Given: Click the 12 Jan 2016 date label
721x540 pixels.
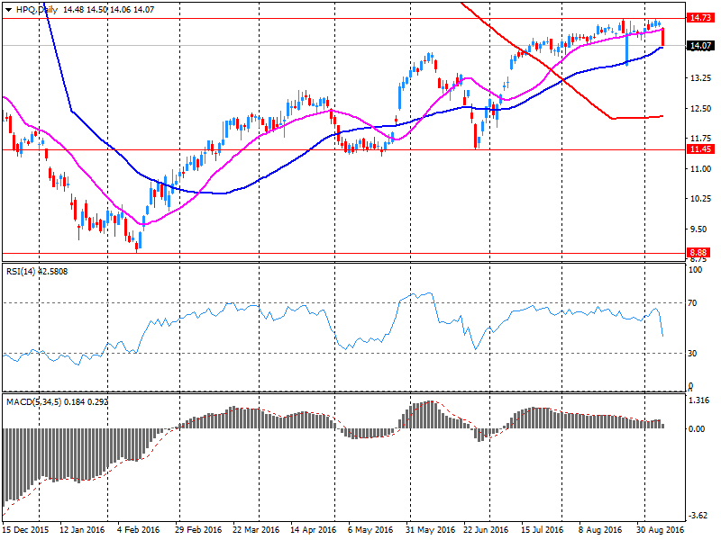Looking at the screenshot, I should tap(82, 529).
